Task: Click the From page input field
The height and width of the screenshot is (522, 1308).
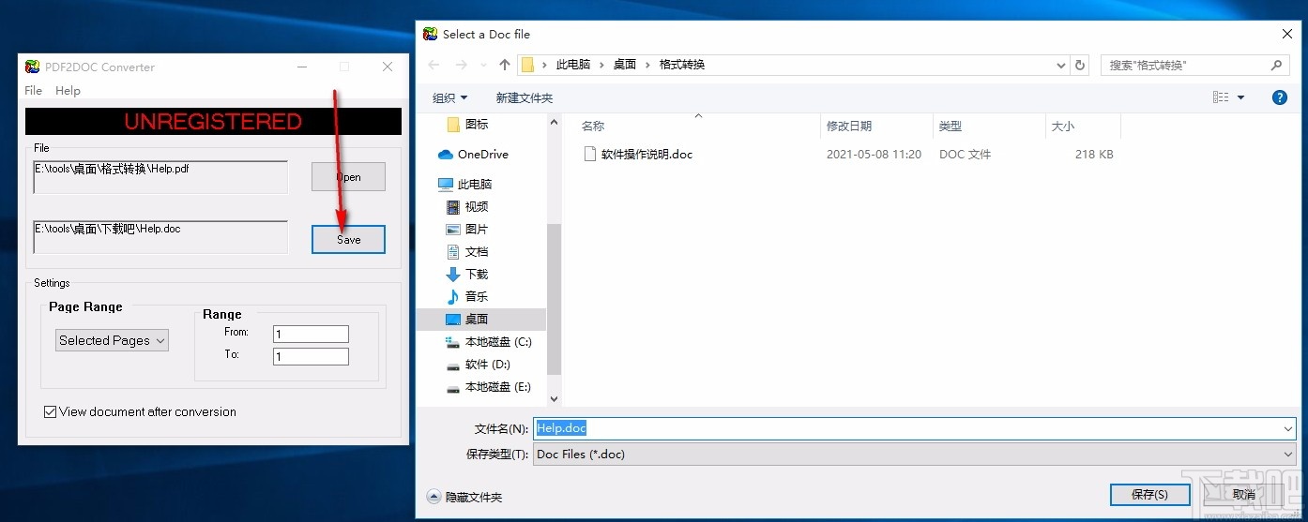Action: tap(311, 334)
